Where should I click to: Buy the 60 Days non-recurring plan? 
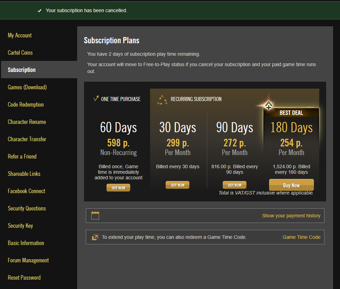point(118,188)
